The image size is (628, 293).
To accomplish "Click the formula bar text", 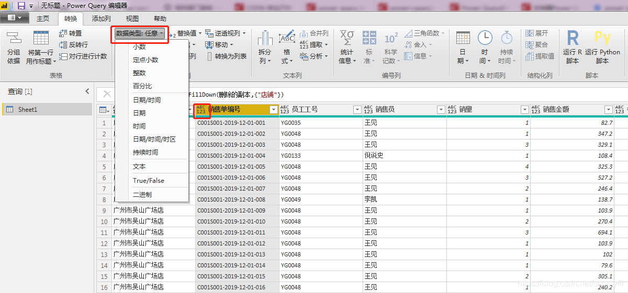I will [236, 95].
